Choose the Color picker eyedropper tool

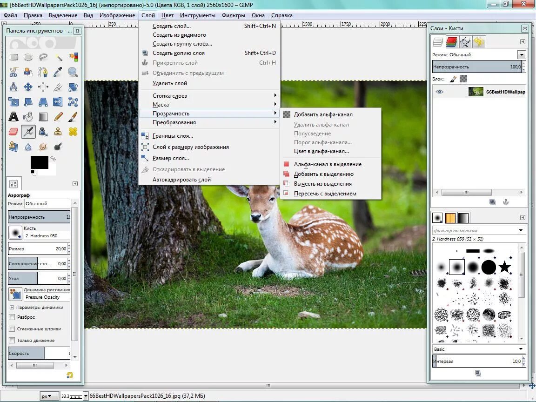pos(58,72)
